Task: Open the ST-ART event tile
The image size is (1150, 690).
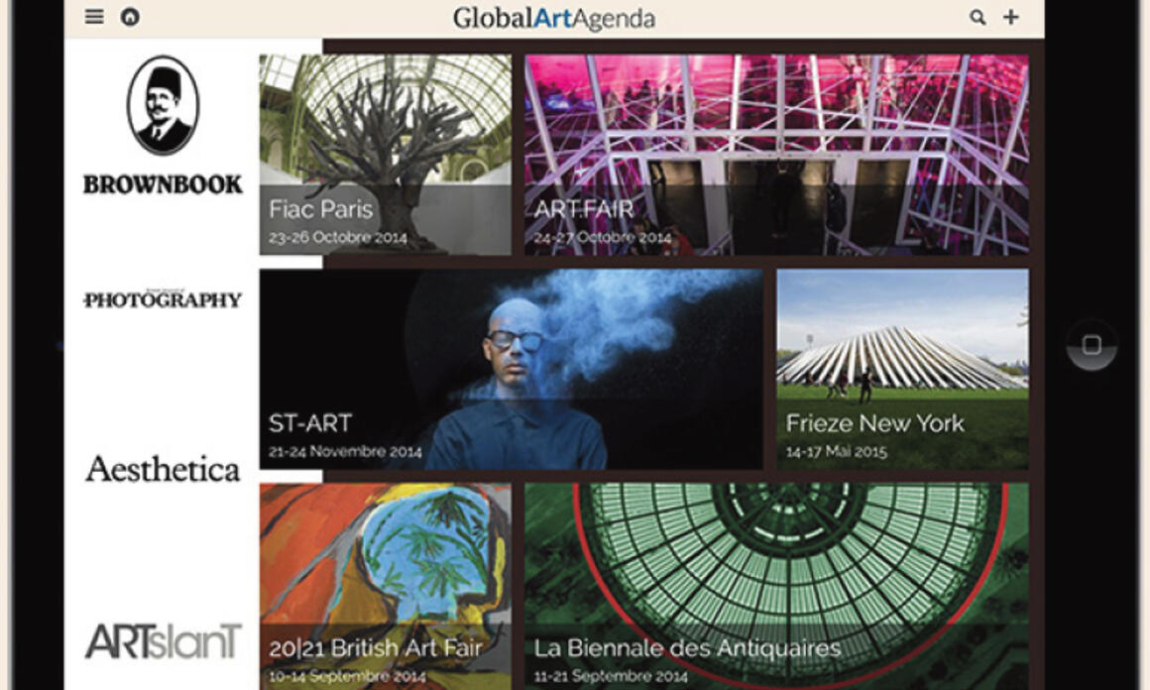Action: pyautogui.click(x=512, y=369)
